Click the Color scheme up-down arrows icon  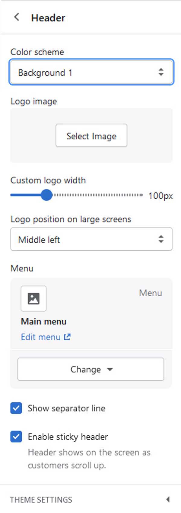(161, 72)
